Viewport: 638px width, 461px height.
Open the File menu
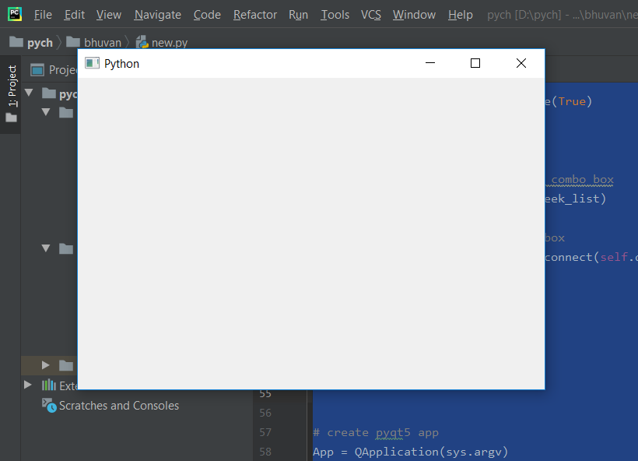43,15
